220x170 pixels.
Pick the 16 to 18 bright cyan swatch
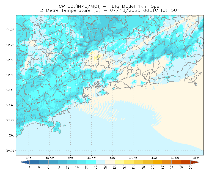click(x=91, y=162)
